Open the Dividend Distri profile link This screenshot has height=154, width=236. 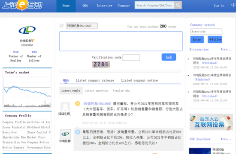pos(39,127)
